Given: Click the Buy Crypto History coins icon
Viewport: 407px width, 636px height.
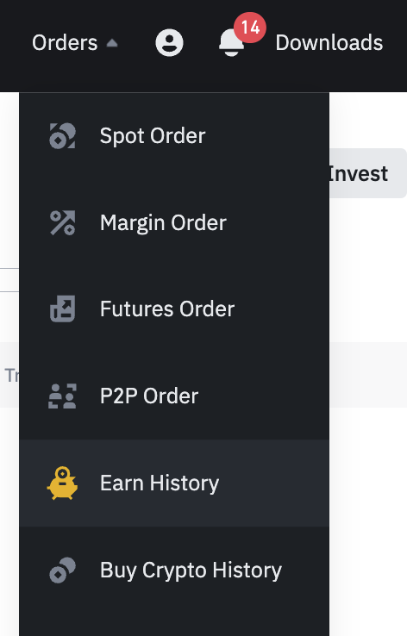Looking at the screenshot, I should point(62,571).
